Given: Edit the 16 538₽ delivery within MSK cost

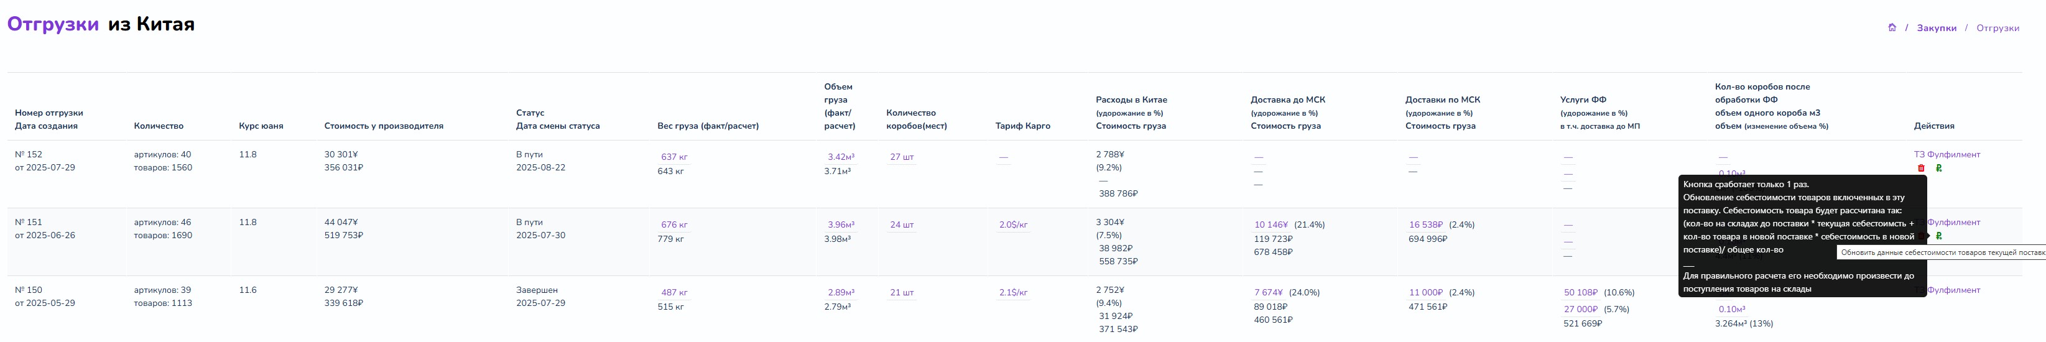Looking at the screenshot, I should pos(1426,224).
